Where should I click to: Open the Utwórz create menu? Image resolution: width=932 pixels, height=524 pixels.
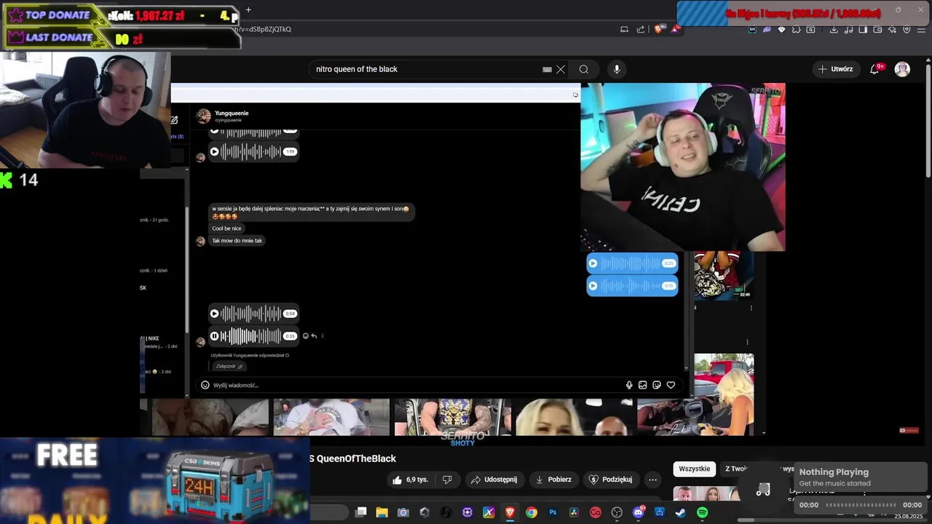835,69
